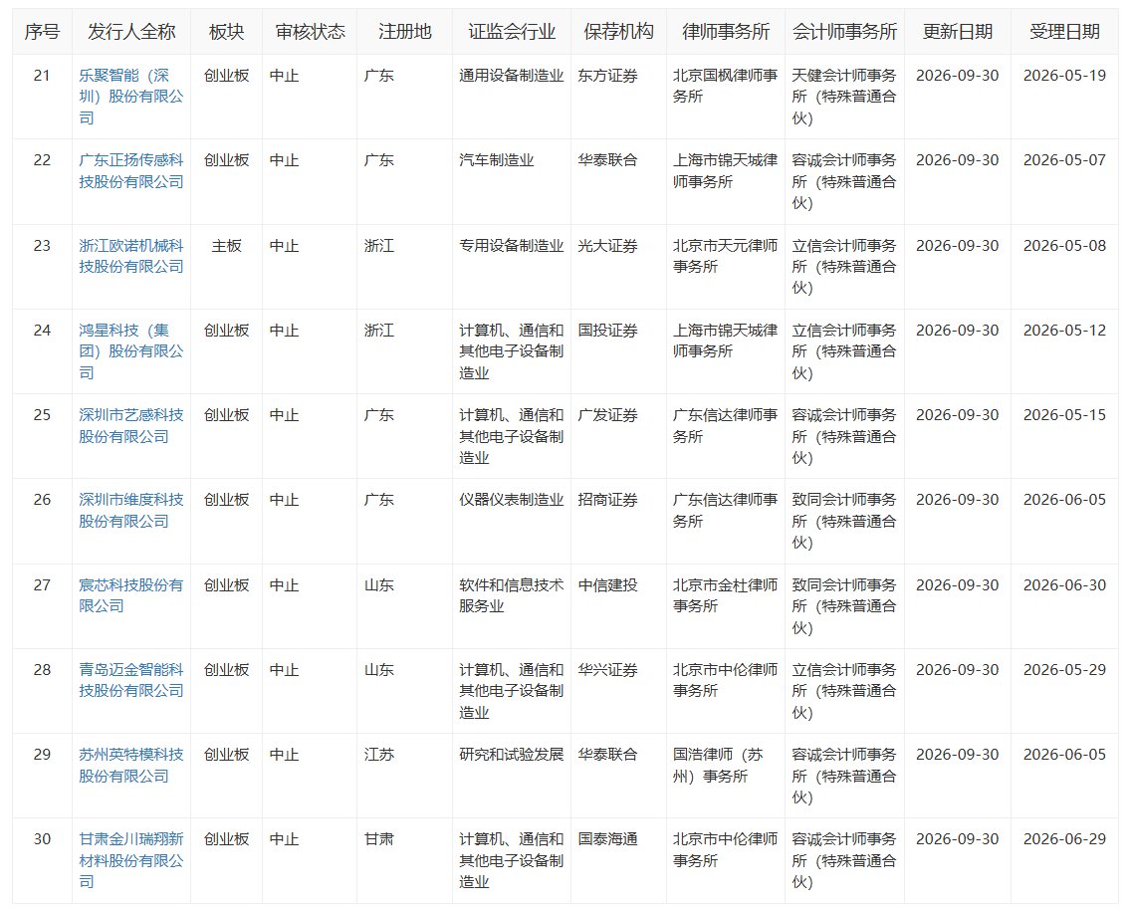Click the 证监会行业 column header
Screen dimensions: 1131x910
click(512, 32)
